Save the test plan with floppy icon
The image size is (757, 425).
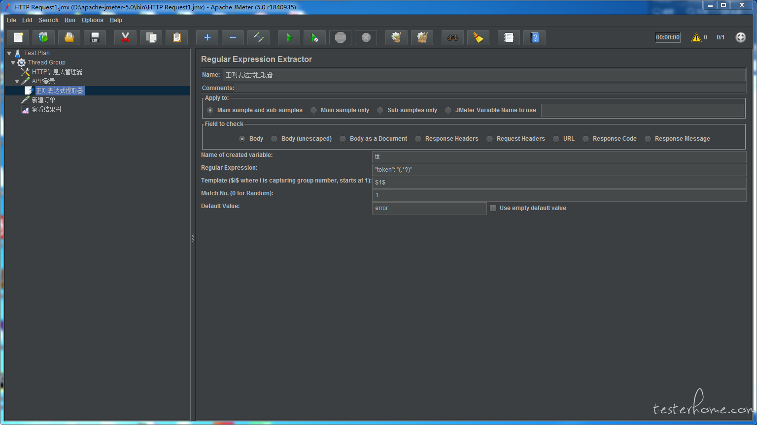tap(95, 37)
